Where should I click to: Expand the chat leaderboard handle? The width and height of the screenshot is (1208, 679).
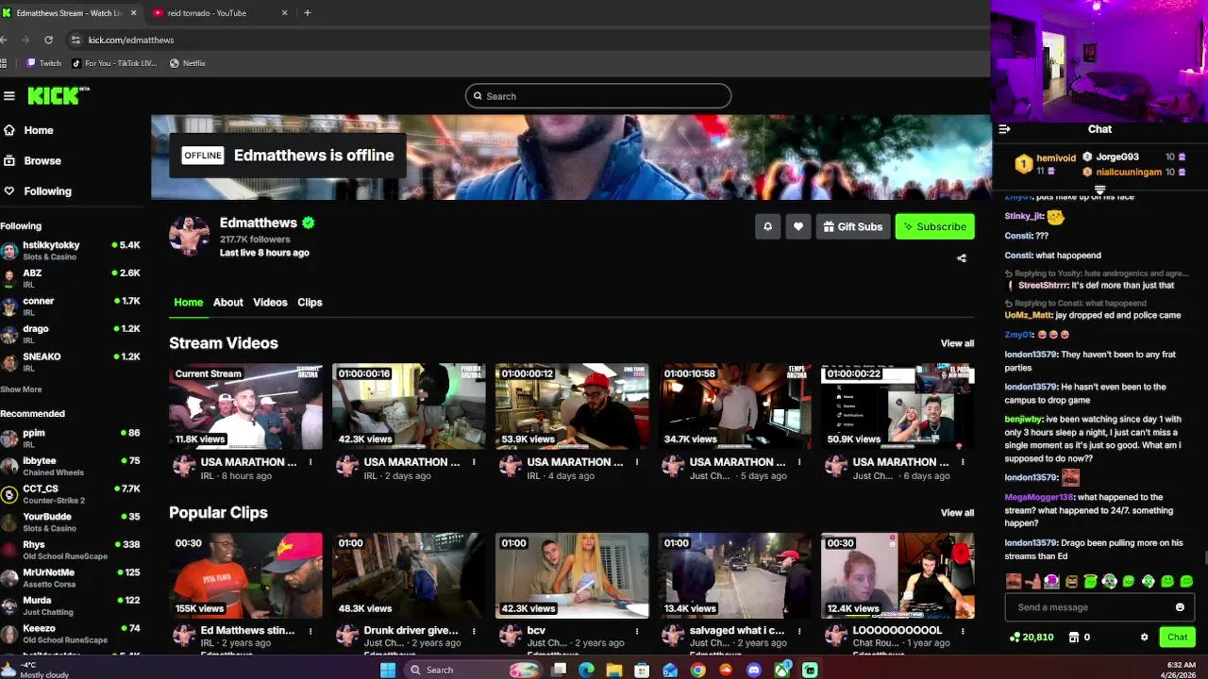pyautogui.click(x=1099, y=190)
